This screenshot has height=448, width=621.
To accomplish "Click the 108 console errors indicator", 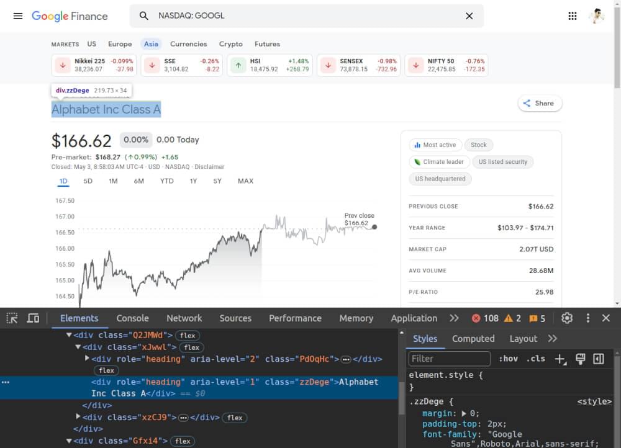I will point(485,318).
